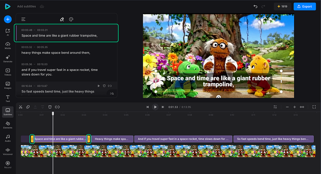Viewport: 321px width, 174px height.
Task: Select the 'Heavy things make spa...' timeline clip
Action: pos(112,139)
